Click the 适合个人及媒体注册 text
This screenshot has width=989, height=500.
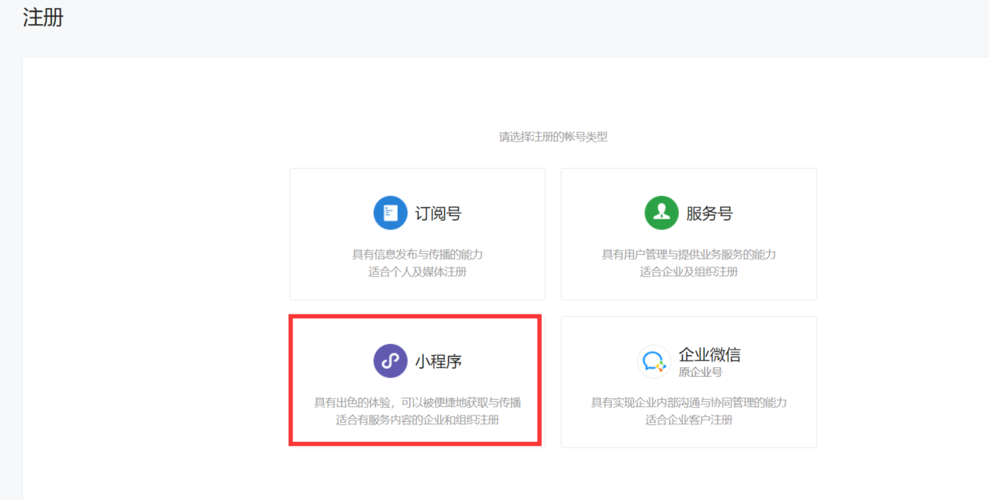(x=418, y=272)
